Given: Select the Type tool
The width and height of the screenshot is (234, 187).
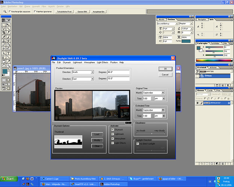Looking at the screenshot, I should (x=8, y=53).
